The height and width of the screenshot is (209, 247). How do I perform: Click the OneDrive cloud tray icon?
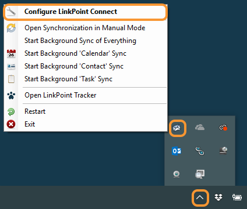200,128
